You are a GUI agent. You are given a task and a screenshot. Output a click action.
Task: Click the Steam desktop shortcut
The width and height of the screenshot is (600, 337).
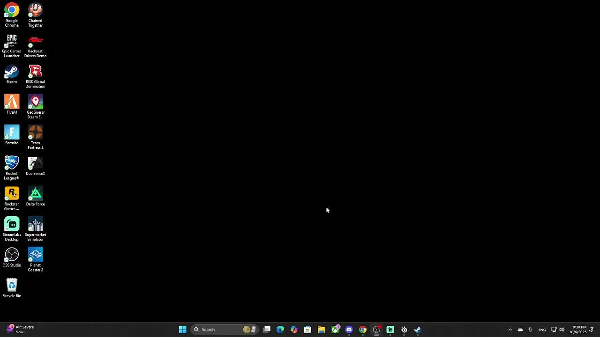click(x=12, y=74)
